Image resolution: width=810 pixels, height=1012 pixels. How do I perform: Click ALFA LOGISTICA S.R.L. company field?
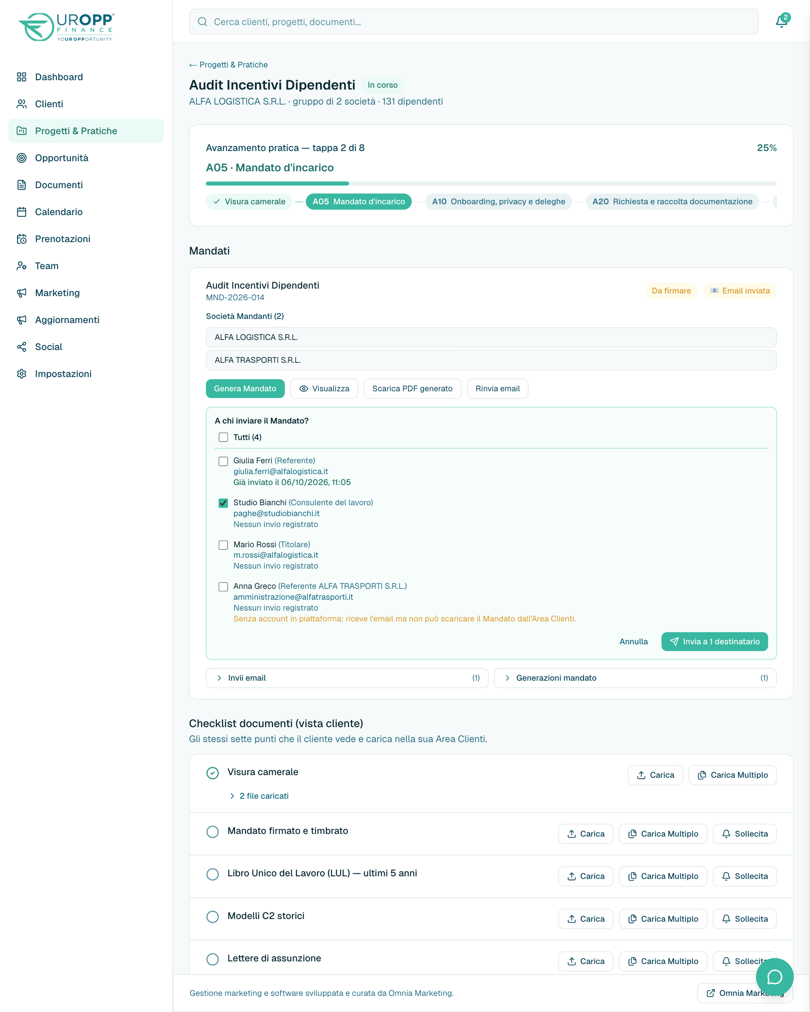pyautogui.click(x=491, y=337)
